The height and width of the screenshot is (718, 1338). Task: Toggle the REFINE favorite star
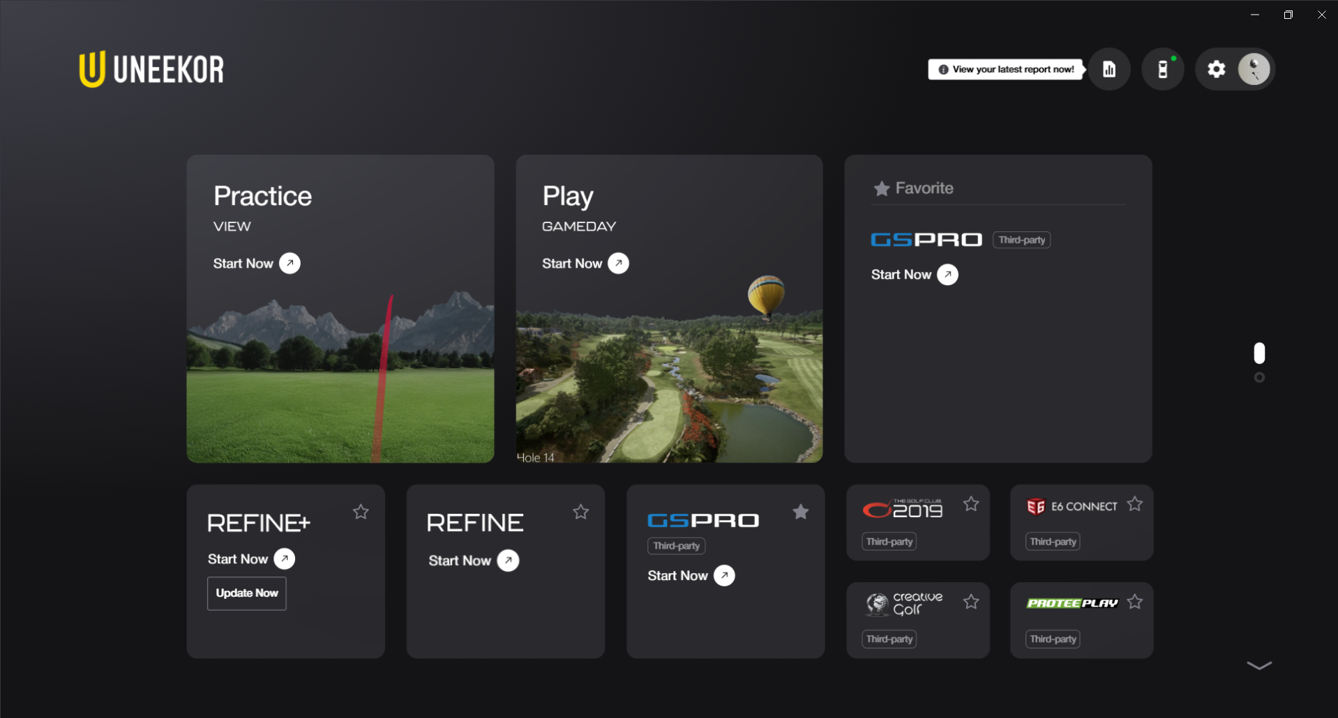[580, 512]
